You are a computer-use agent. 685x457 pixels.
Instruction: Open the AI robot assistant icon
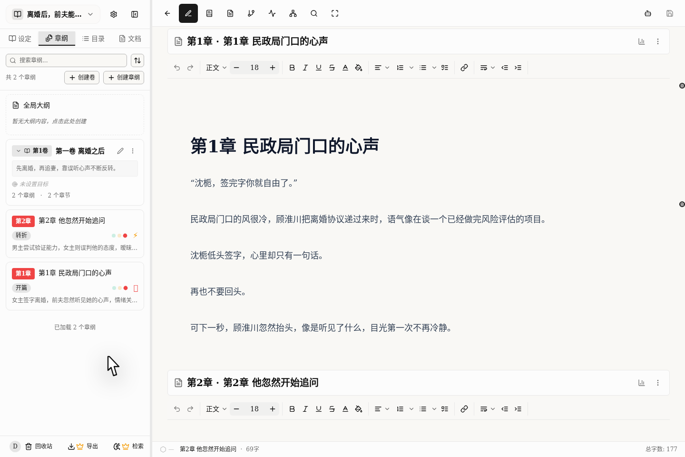tap(648, 13)
